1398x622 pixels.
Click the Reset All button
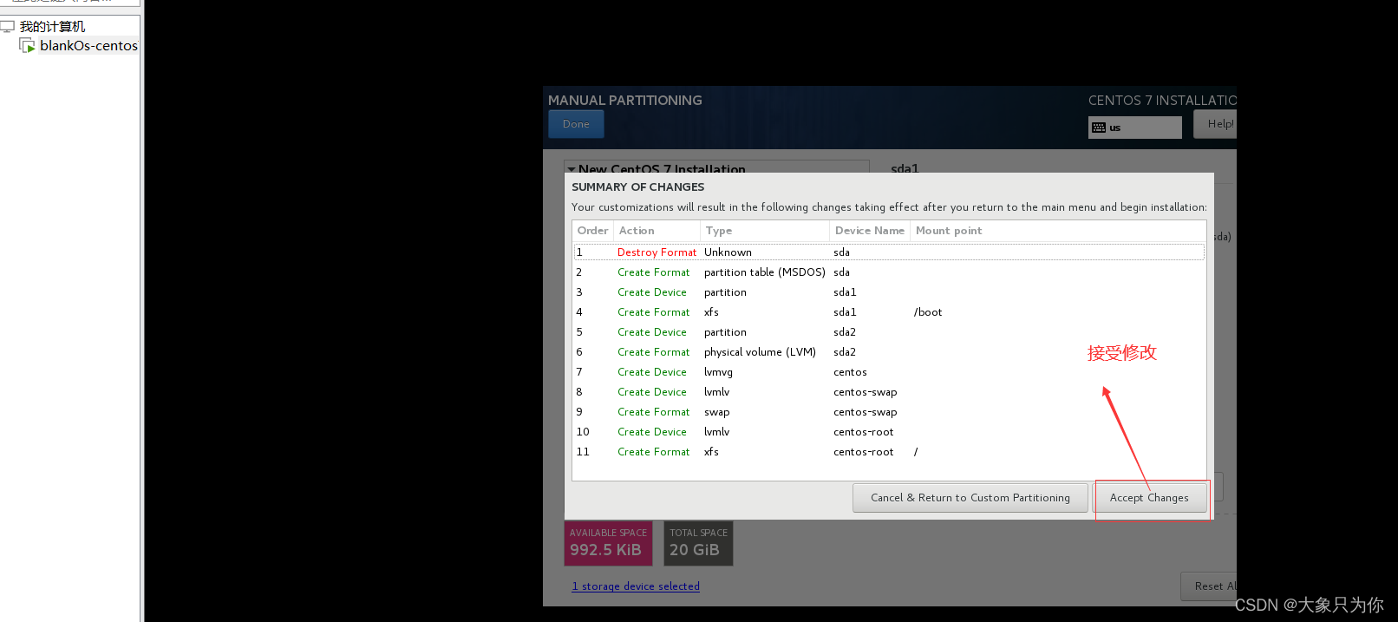tap(1209, 586)
